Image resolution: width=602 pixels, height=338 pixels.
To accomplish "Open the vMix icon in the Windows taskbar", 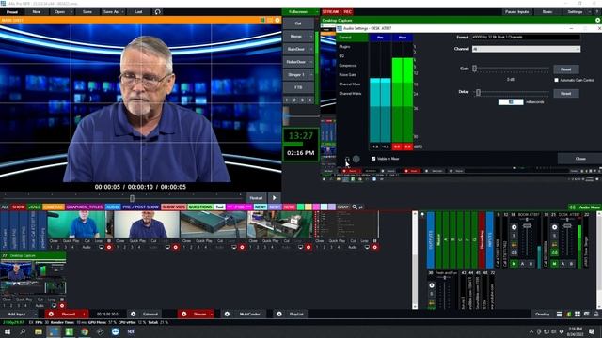I will 55,331.
